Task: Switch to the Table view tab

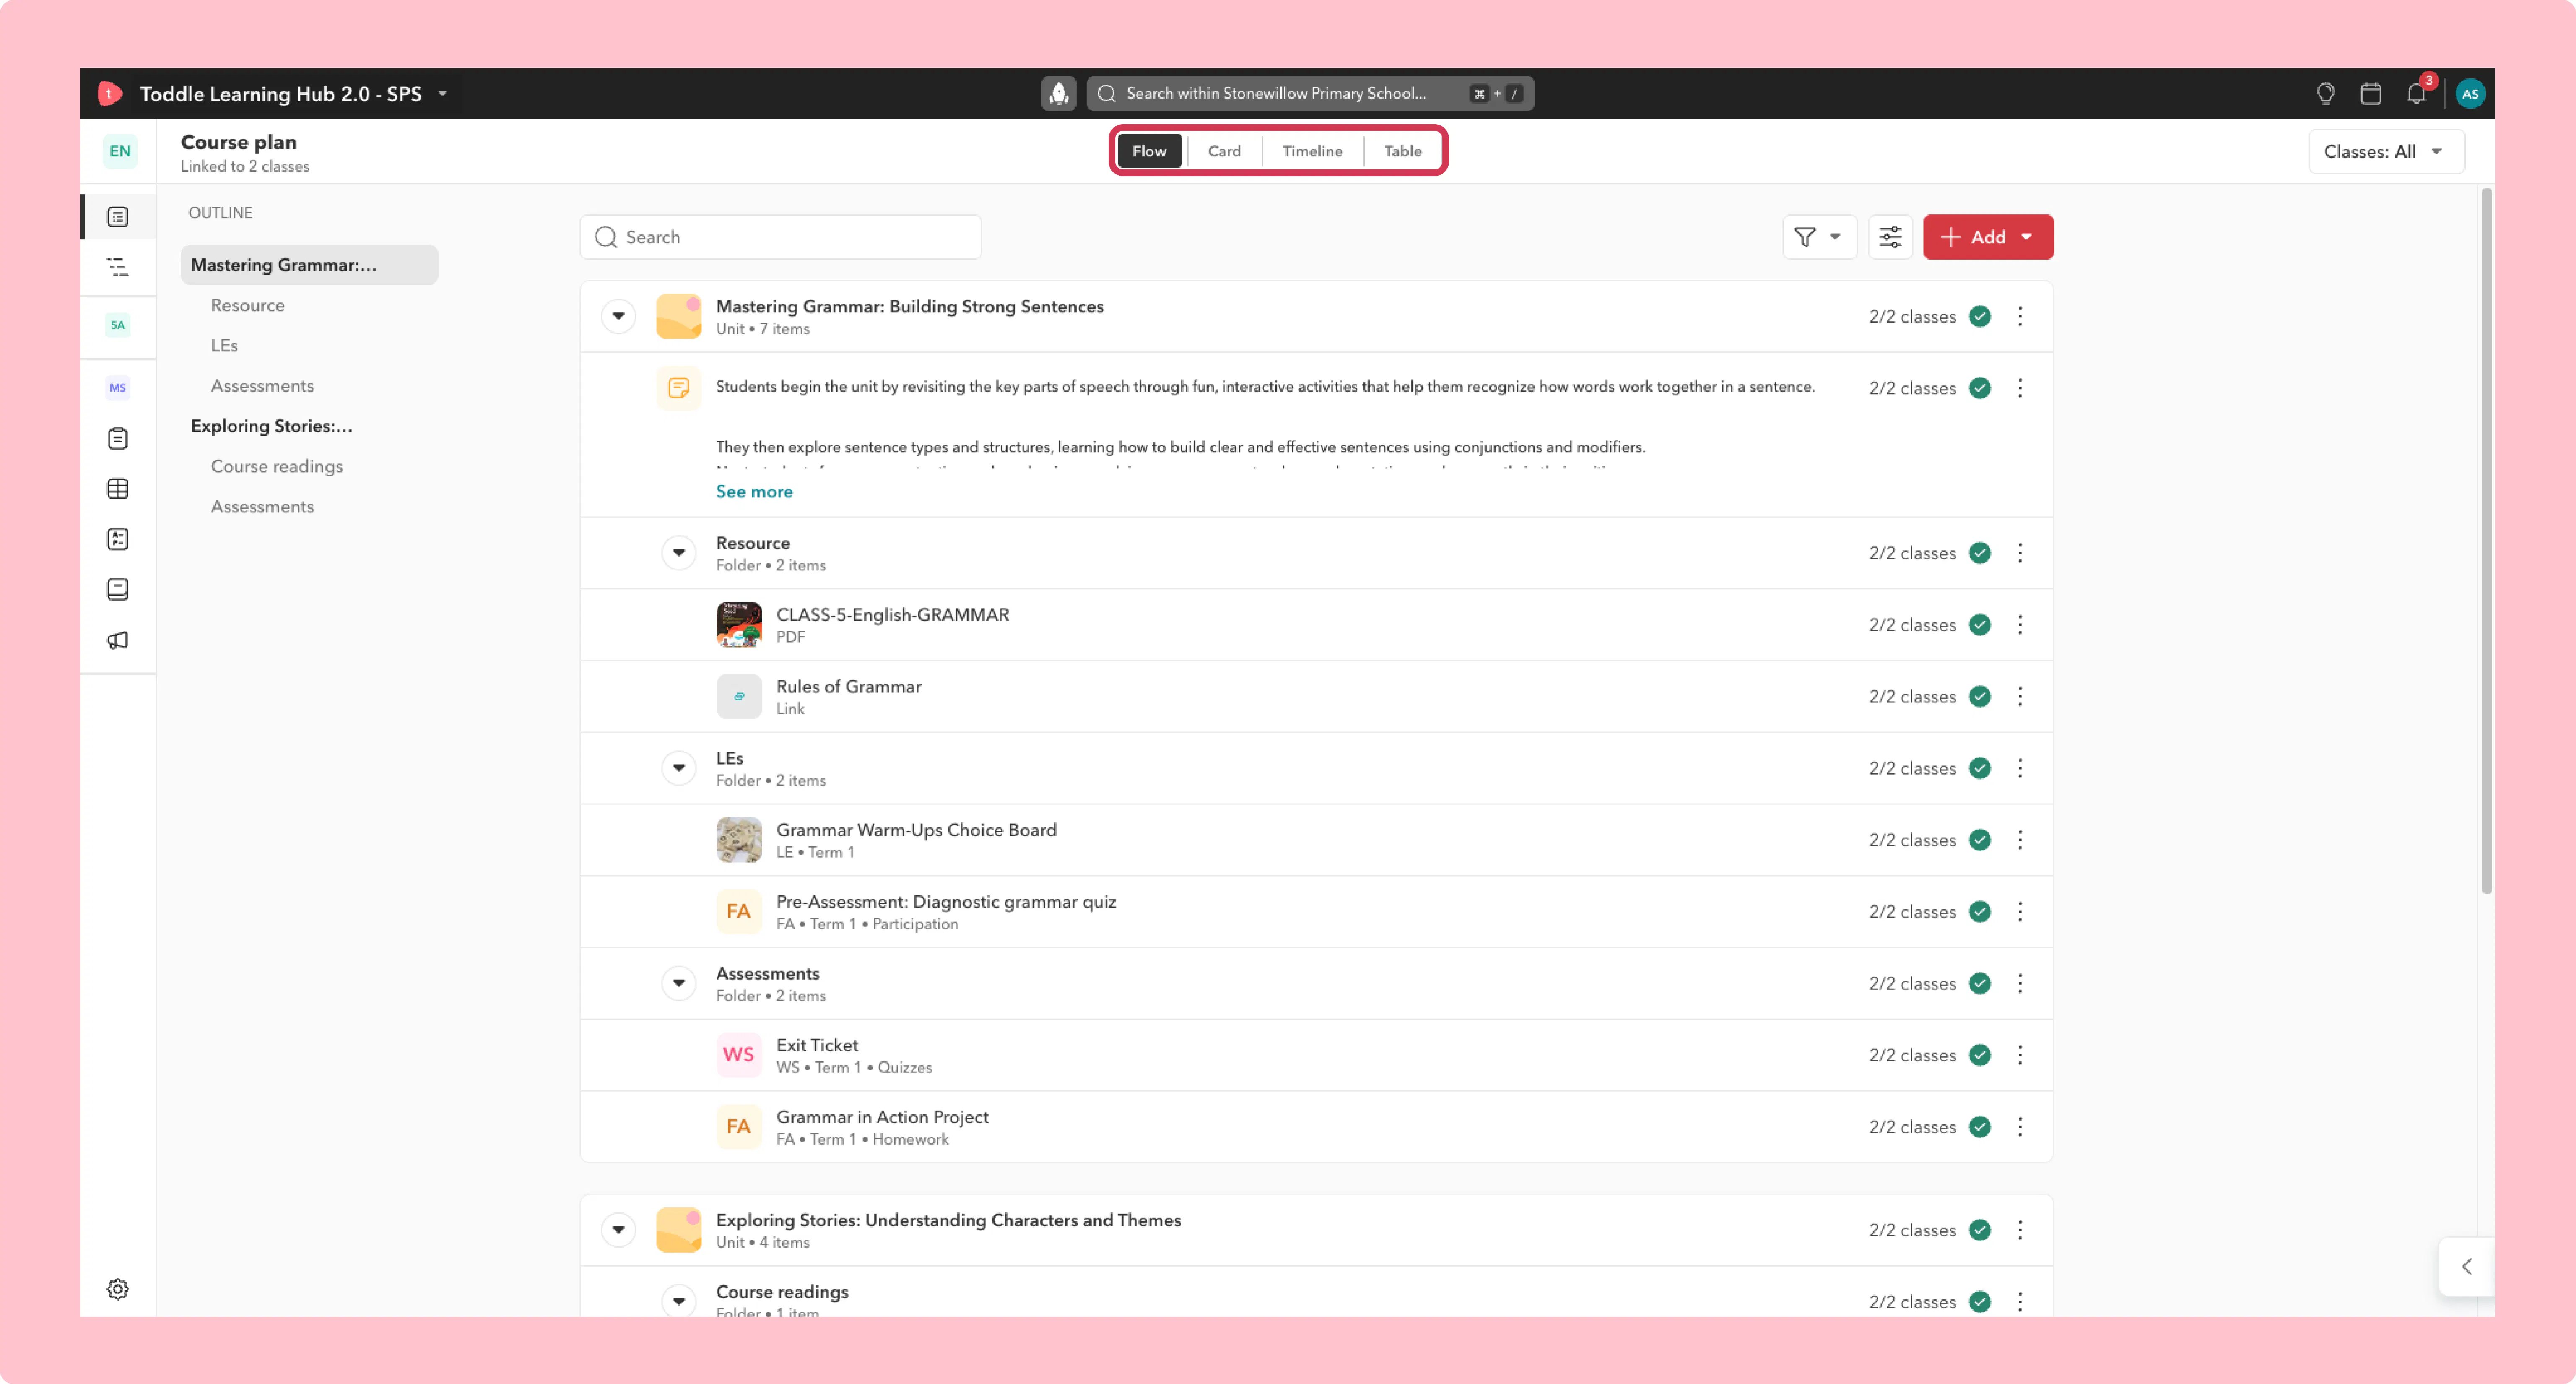Action: coord(1402,151)
